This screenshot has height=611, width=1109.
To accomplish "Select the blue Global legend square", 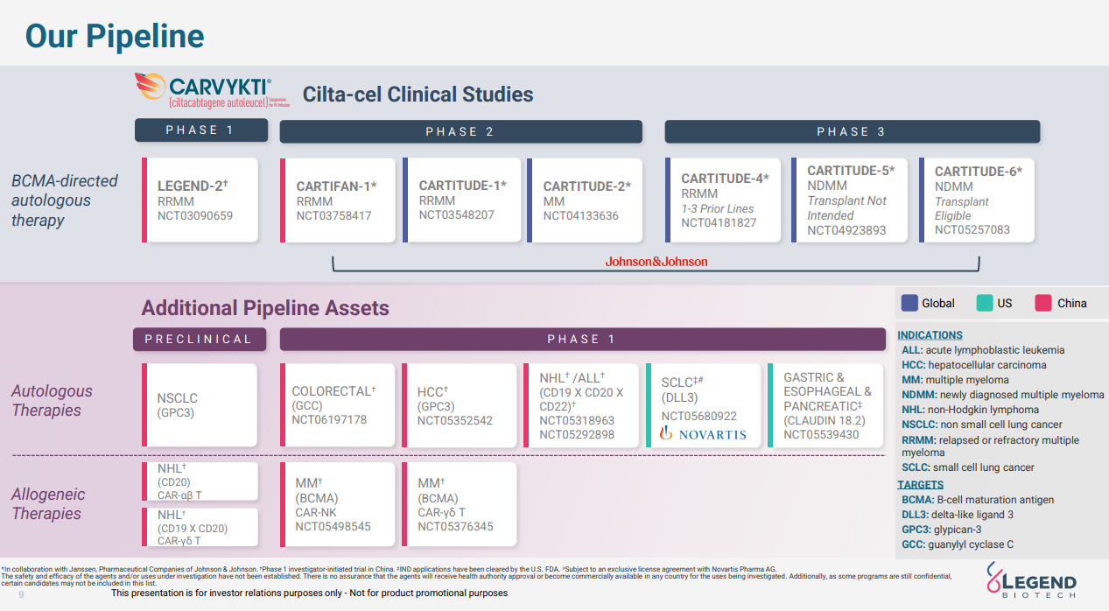I will point(909,303).
